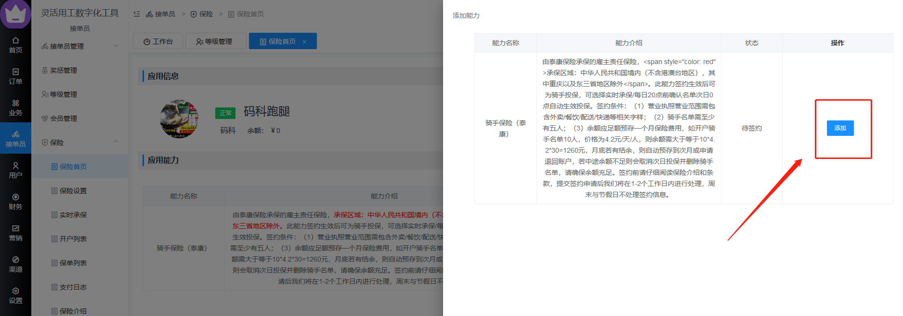Open 奖惩管理 menu item
903x316 pixels.
pos(80,70)
